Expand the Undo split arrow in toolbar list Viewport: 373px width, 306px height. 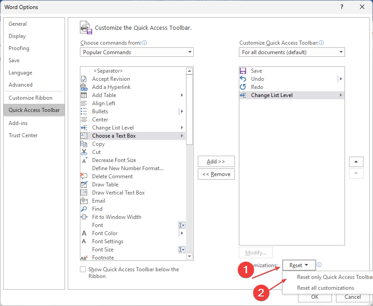[x=341, y=79]
